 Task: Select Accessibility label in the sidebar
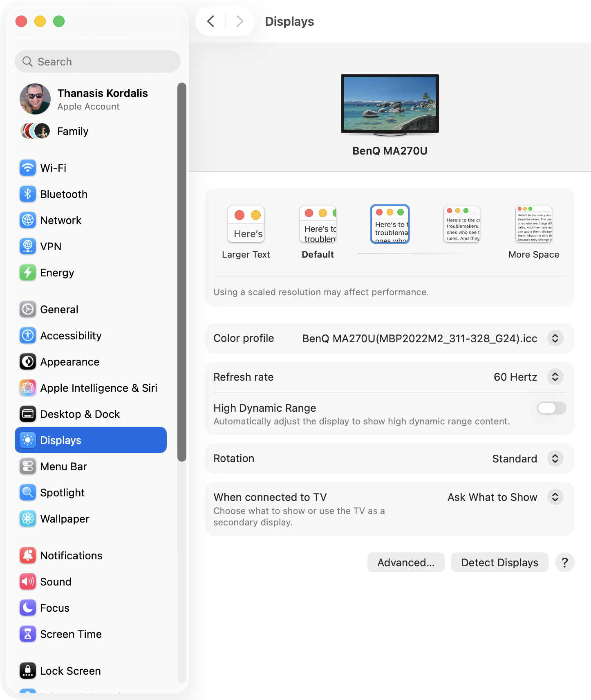click(x=71, y=336)
